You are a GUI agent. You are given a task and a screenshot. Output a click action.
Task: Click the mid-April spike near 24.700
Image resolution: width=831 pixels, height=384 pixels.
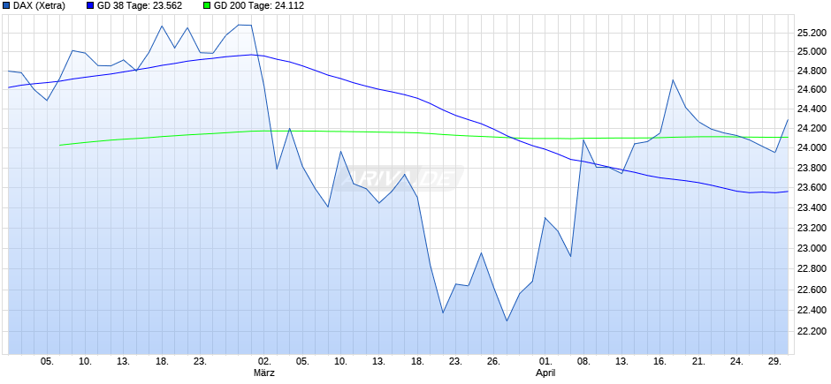pyautogui.click(x=673, y=79)
